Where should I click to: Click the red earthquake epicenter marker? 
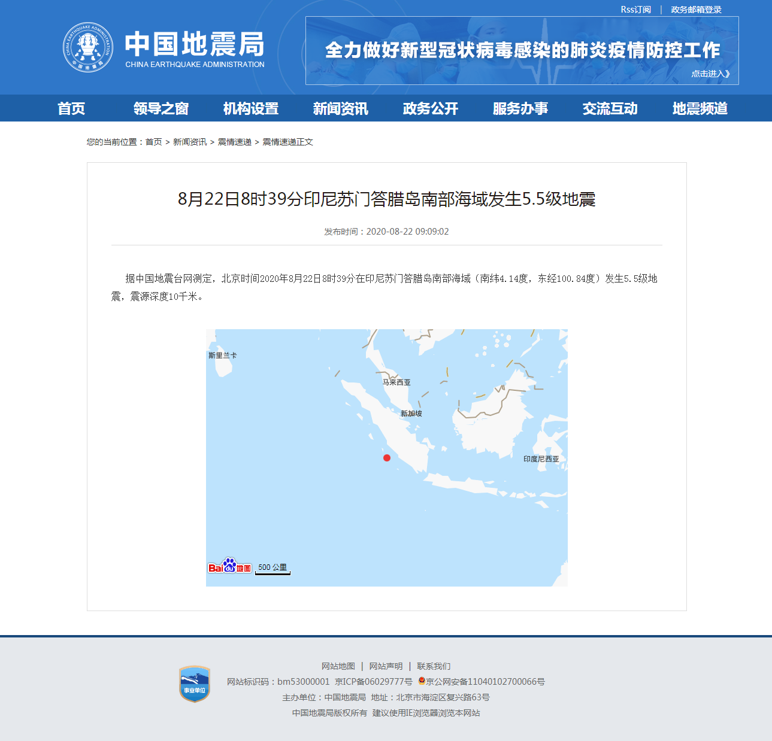pos(387,458)
